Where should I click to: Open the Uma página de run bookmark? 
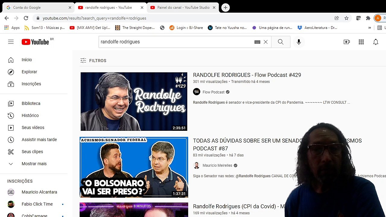[272, 28]
